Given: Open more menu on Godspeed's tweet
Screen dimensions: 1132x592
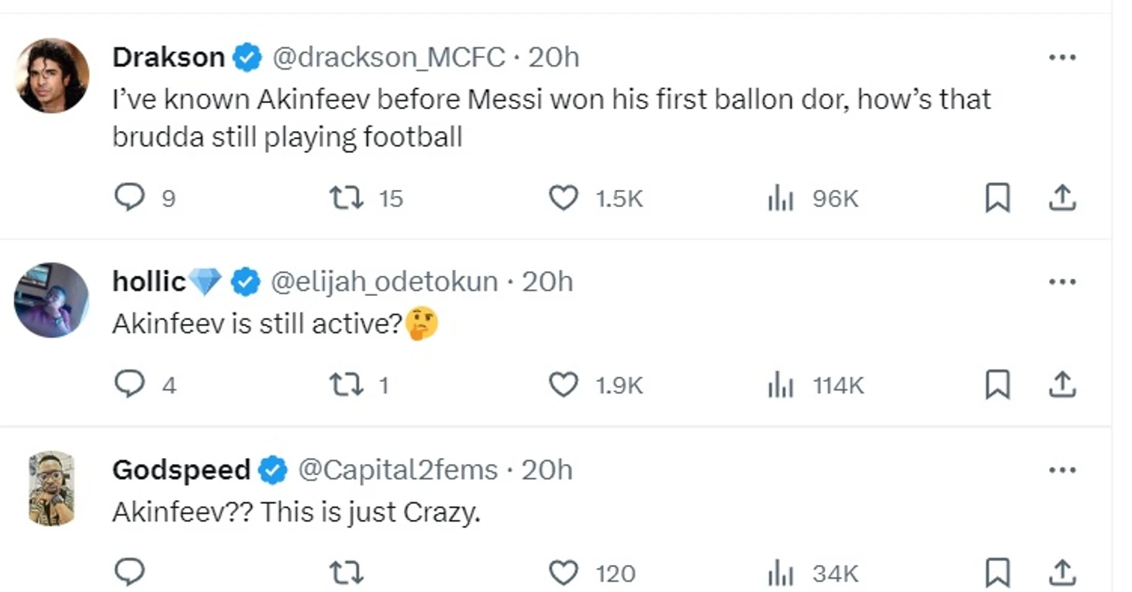Looking at the screenshot, I should (1061, 470).
